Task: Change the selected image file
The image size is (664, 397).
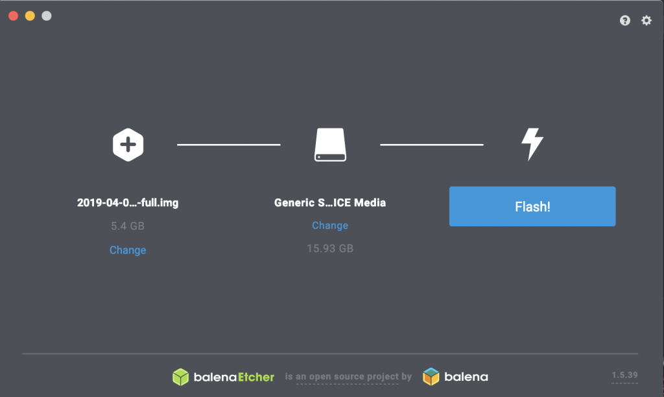Action: (x=128, y=250)
